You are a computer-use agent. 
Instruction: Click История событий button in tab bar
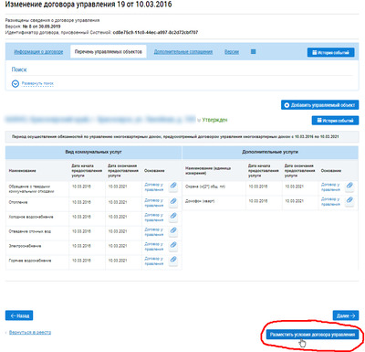tap(330, 52)
